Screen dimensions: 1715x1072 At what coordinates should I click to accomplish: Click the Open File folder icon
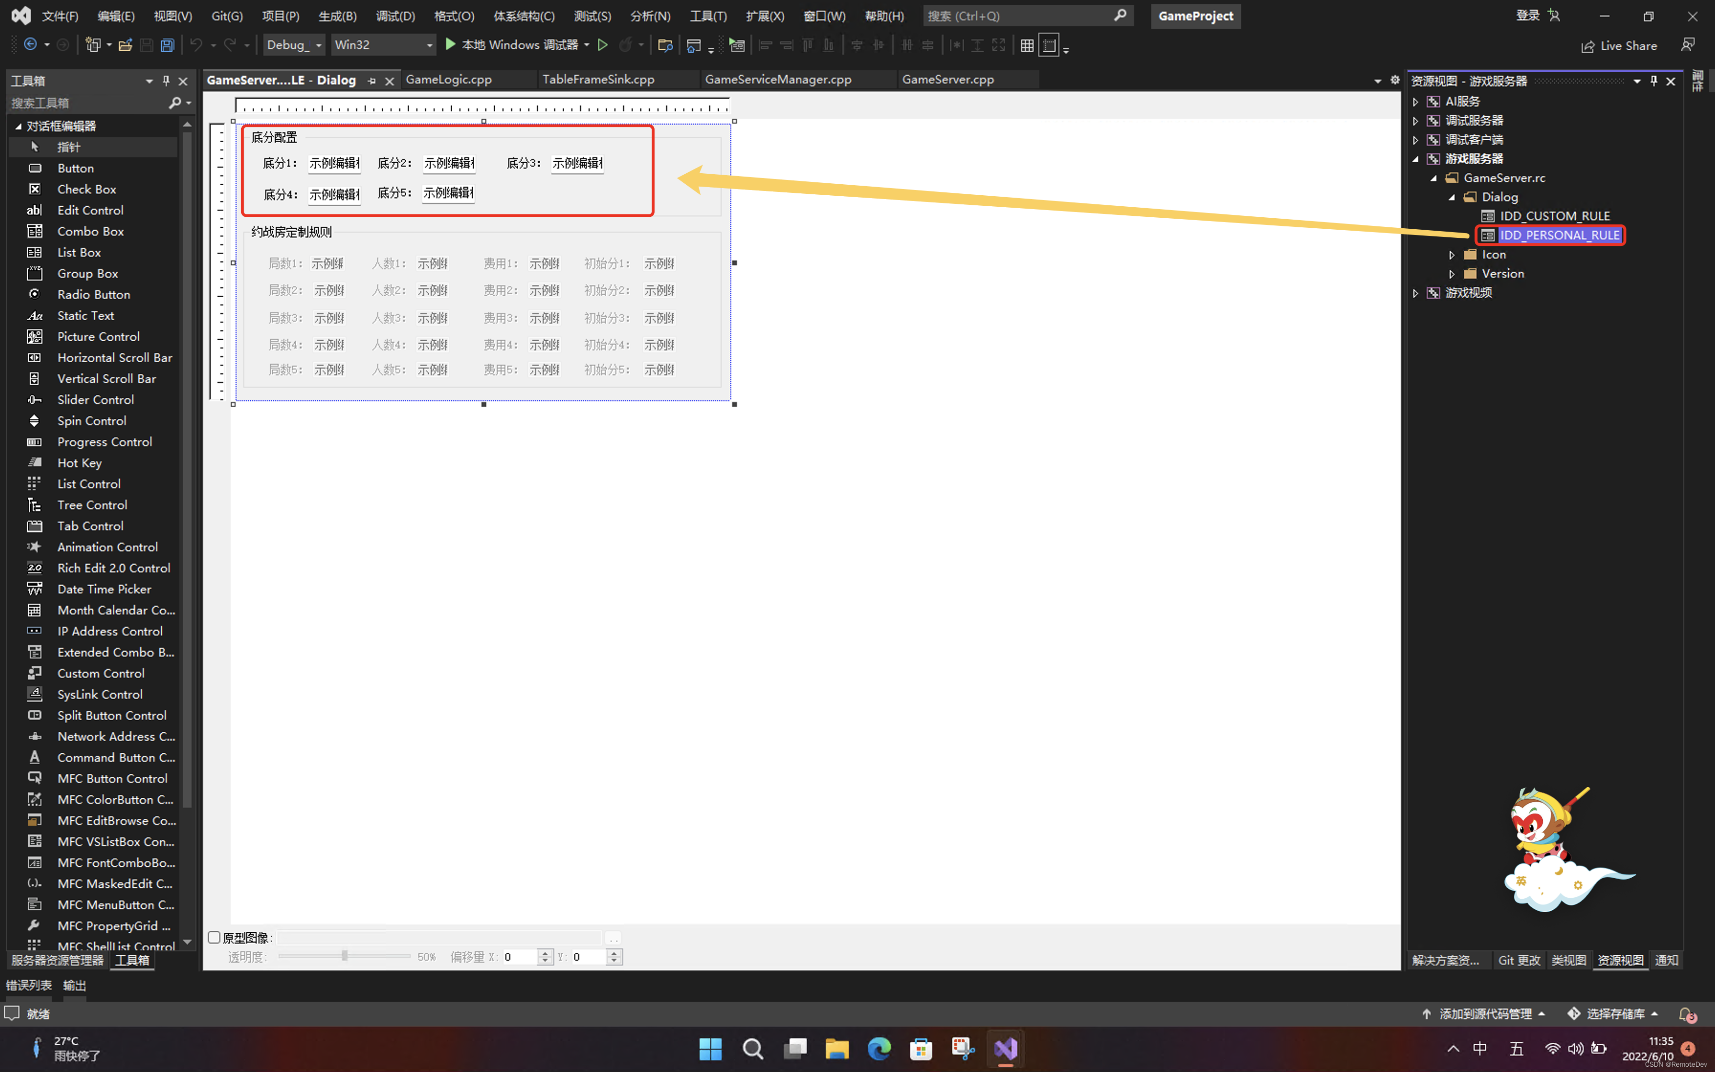(x=125, y=45)
